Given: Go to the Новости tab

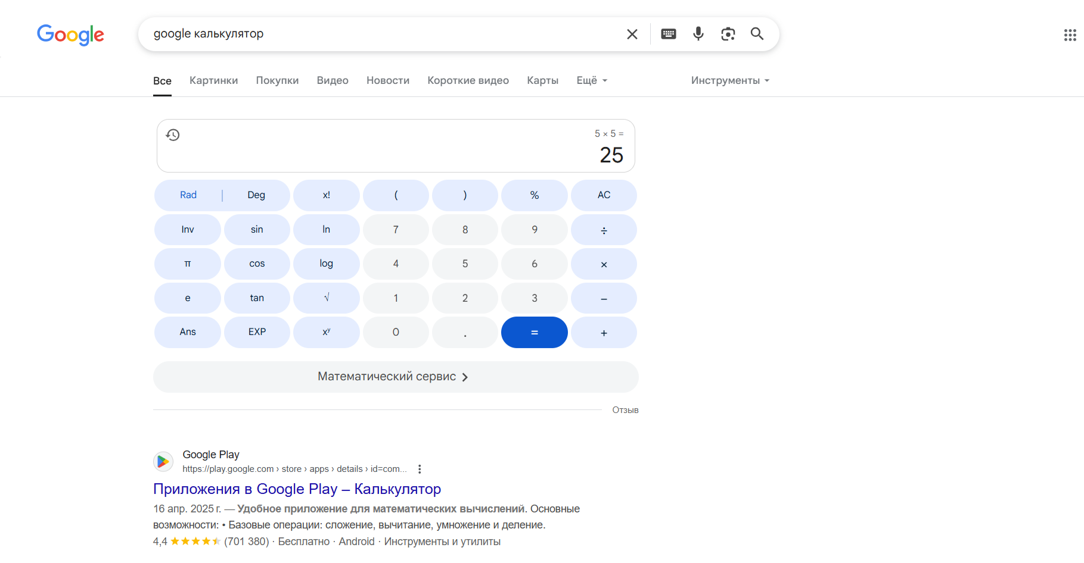Looking at the screenshot, I should click(x=388, y=80).
